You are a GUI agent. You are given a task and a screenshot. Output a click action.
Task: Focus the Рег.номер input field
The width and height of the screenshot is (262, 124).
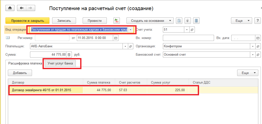(52, 38)
